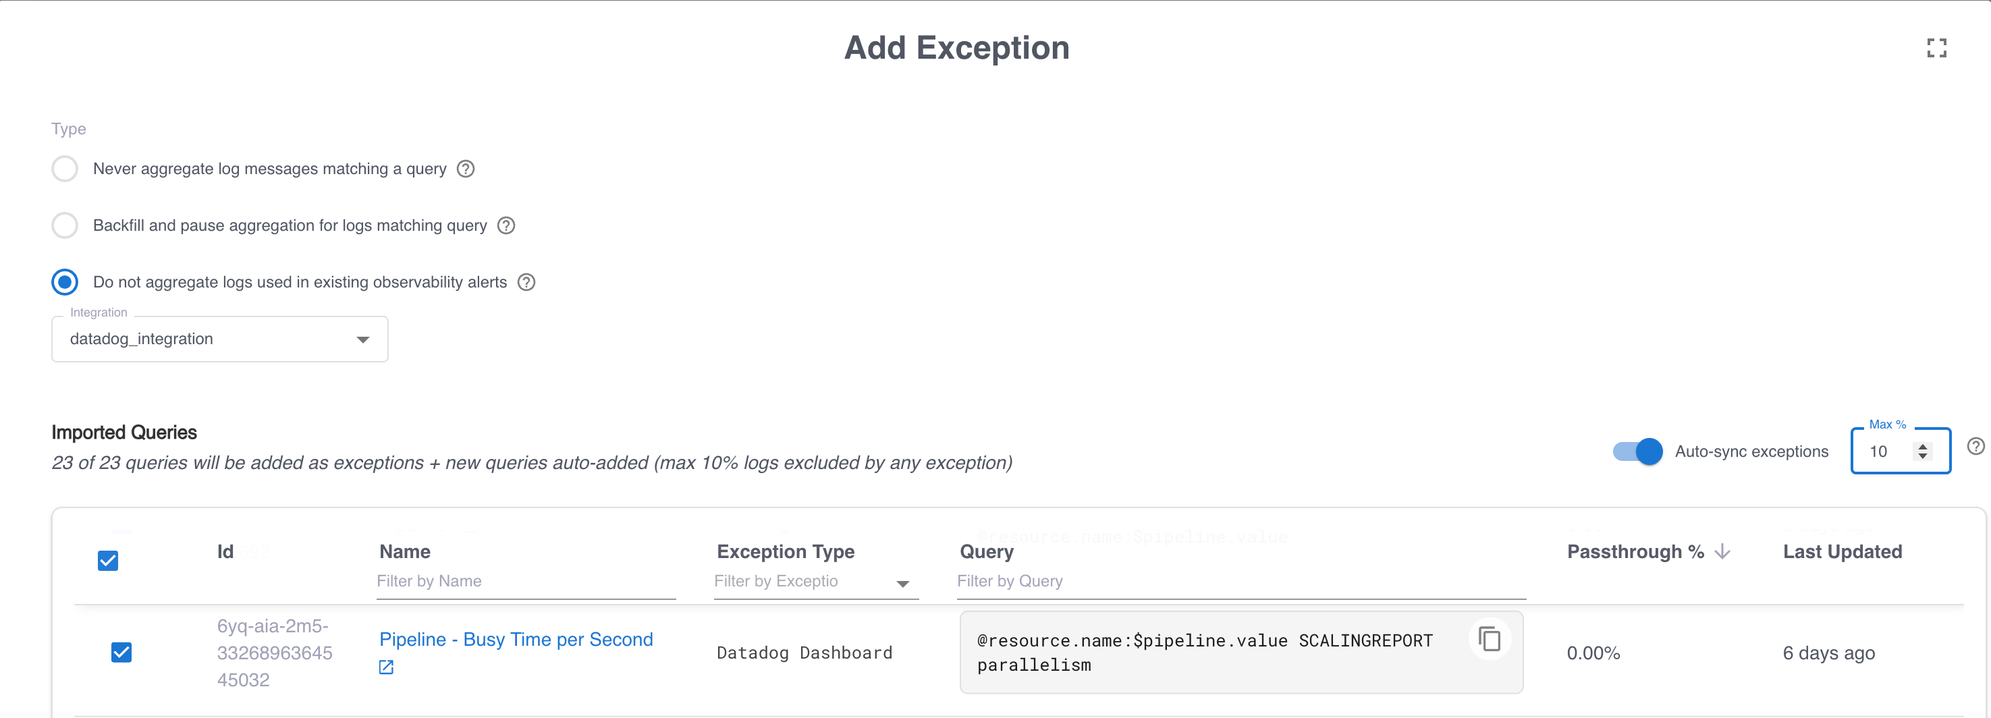Increment the Max % value stepper
1991x718 pixels.
[x=1922, y=446]
